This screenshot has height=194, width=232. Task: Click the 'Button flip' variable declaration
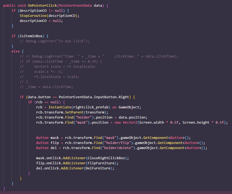[47, 143]
